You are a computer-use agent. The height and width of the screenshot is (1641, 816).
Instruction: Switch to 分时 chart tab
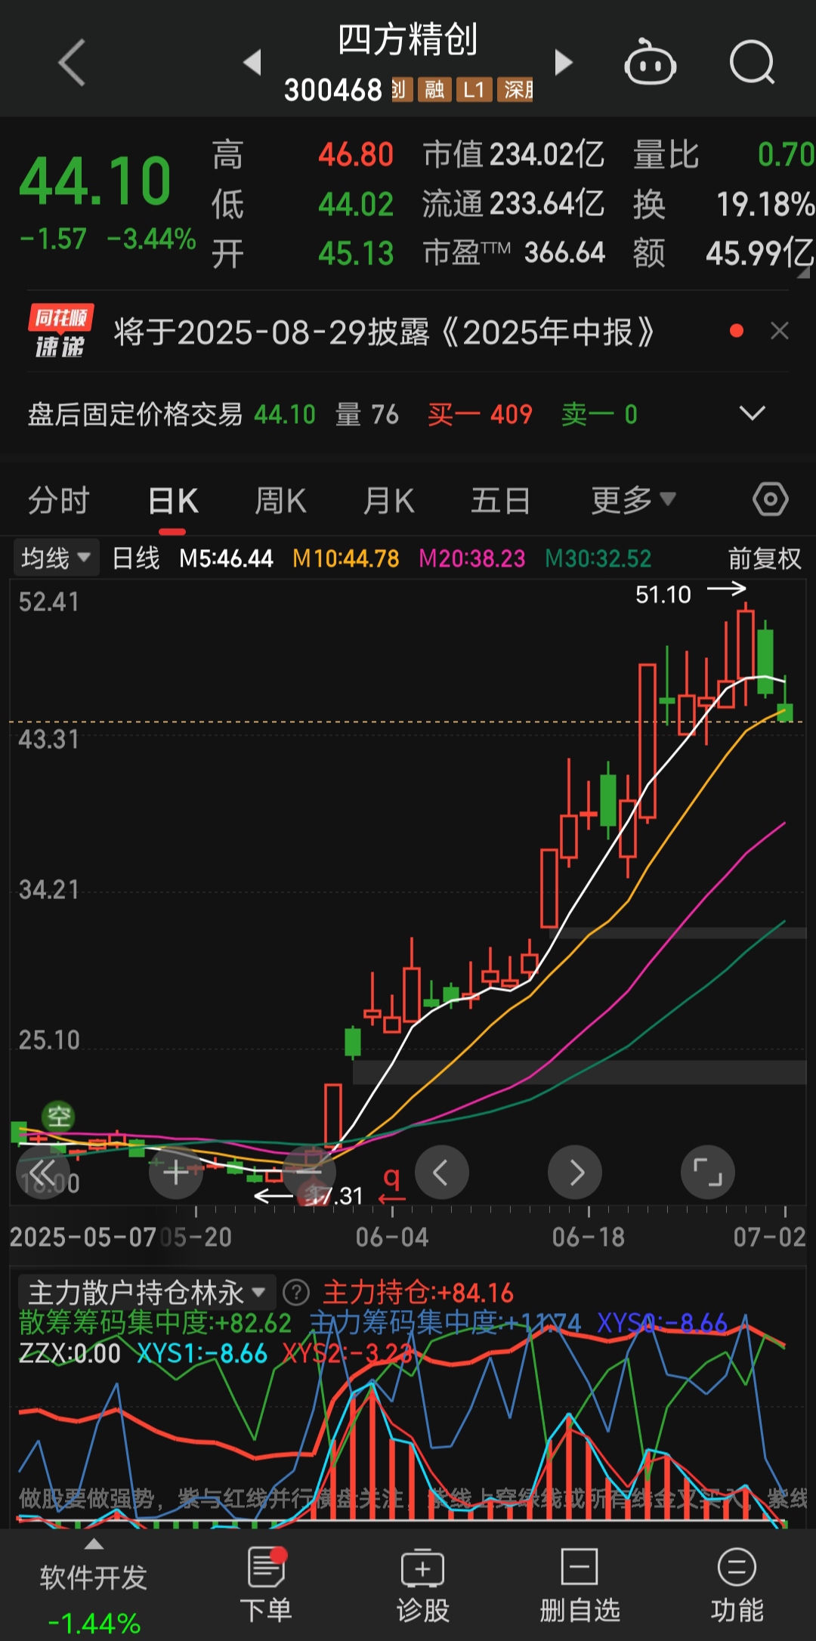58,500
